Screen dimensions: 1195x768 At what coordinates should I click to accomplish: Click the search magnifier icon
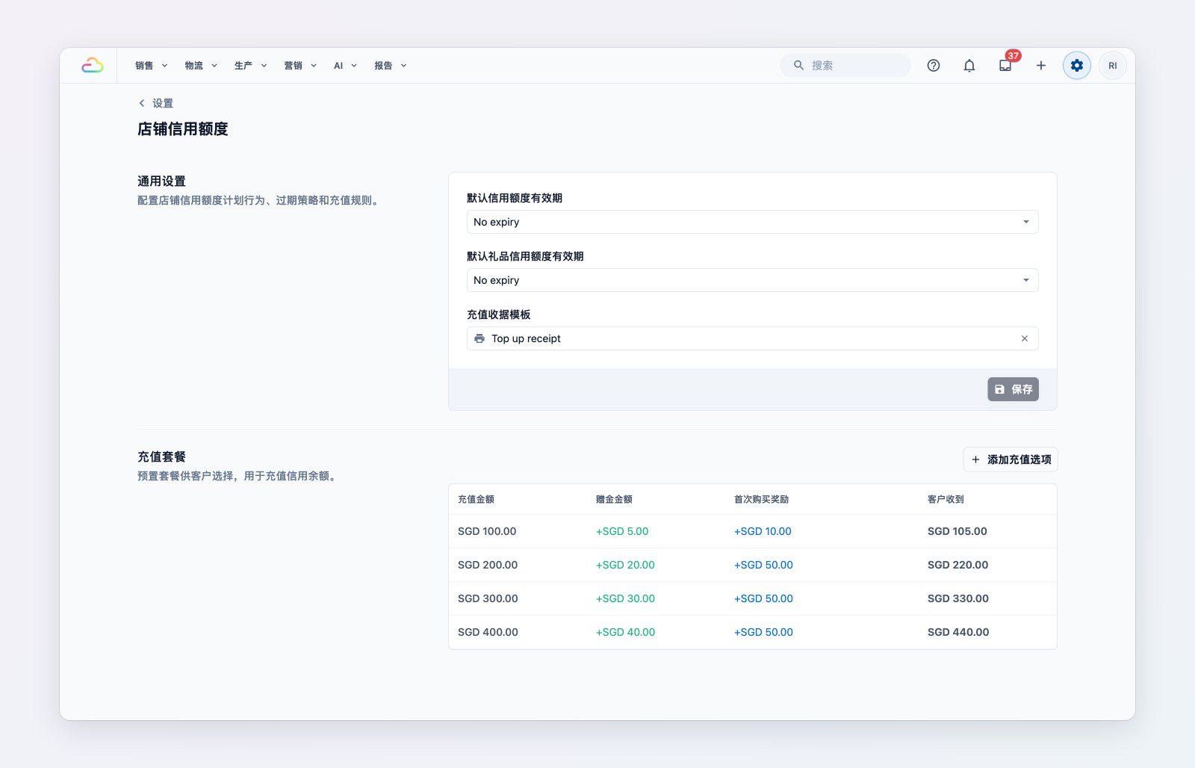click(x=798, y=66)
